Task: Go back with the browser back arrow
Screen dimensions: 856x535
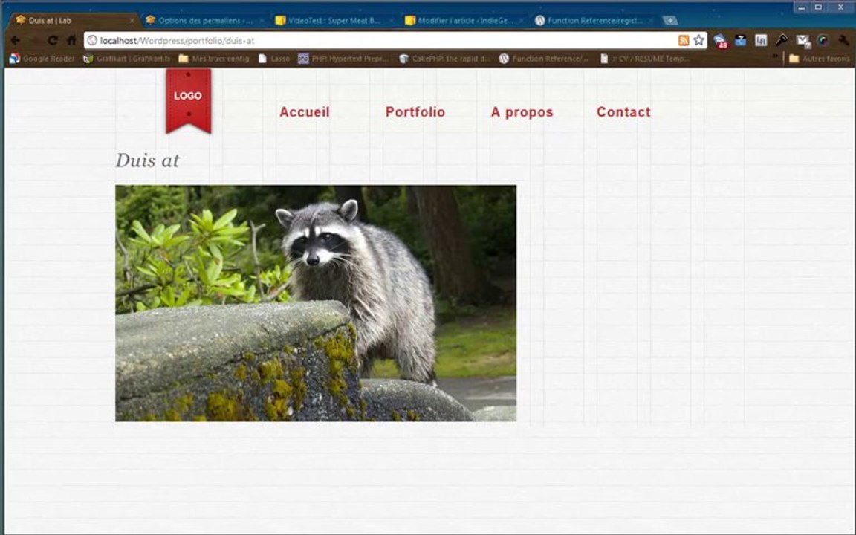Action: point(16,40)
